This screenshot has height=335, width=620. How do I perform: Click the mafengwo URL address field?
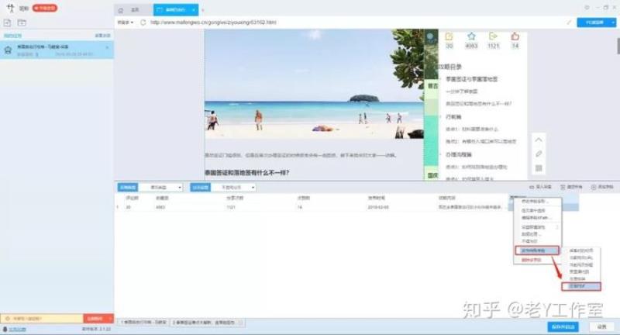coord(214,22)
